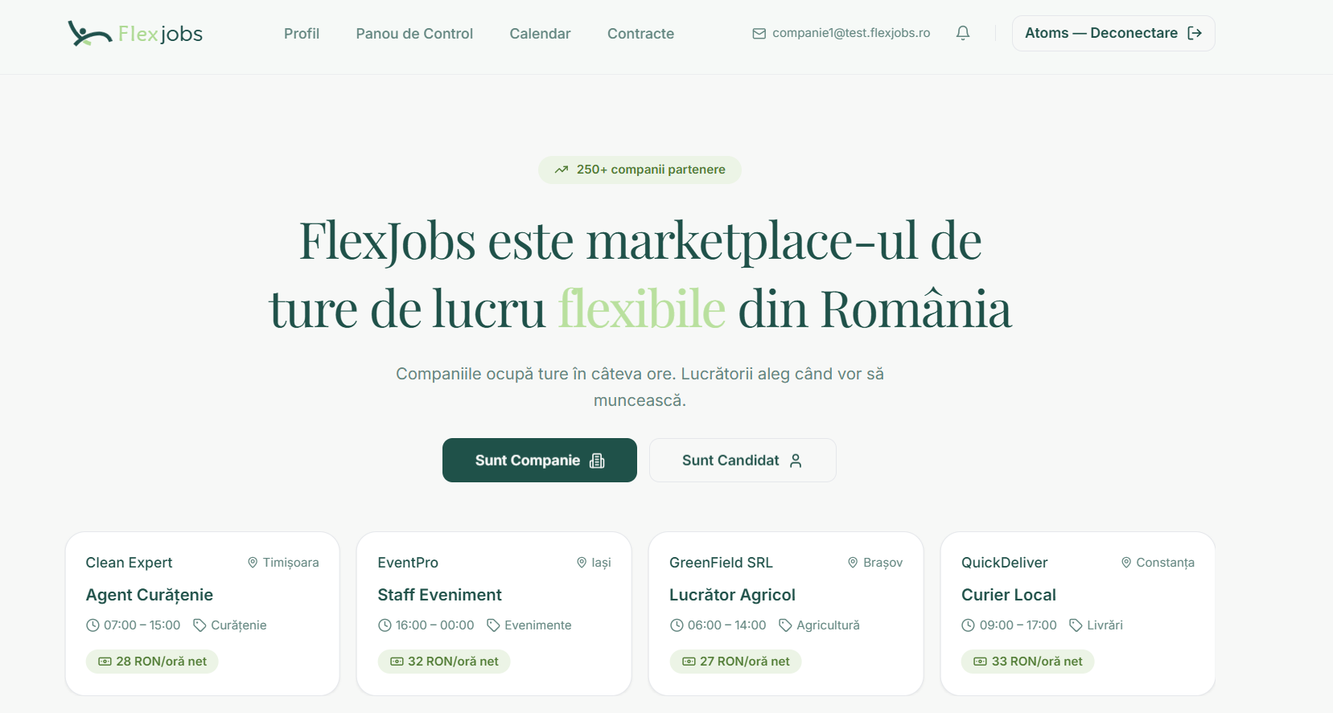
Task: Click the tag icon beside Curățenie
Action: point(200,625)
